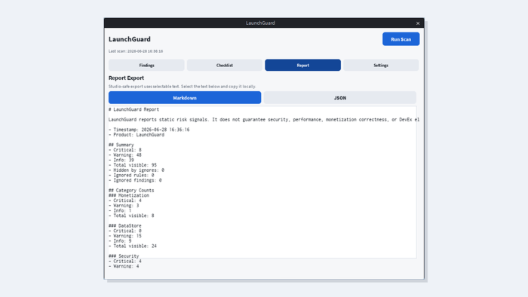This screenshot has height=297, width=528.
Task: Click the 'Product: LaunchGuard' line
Action: [137, 134]
